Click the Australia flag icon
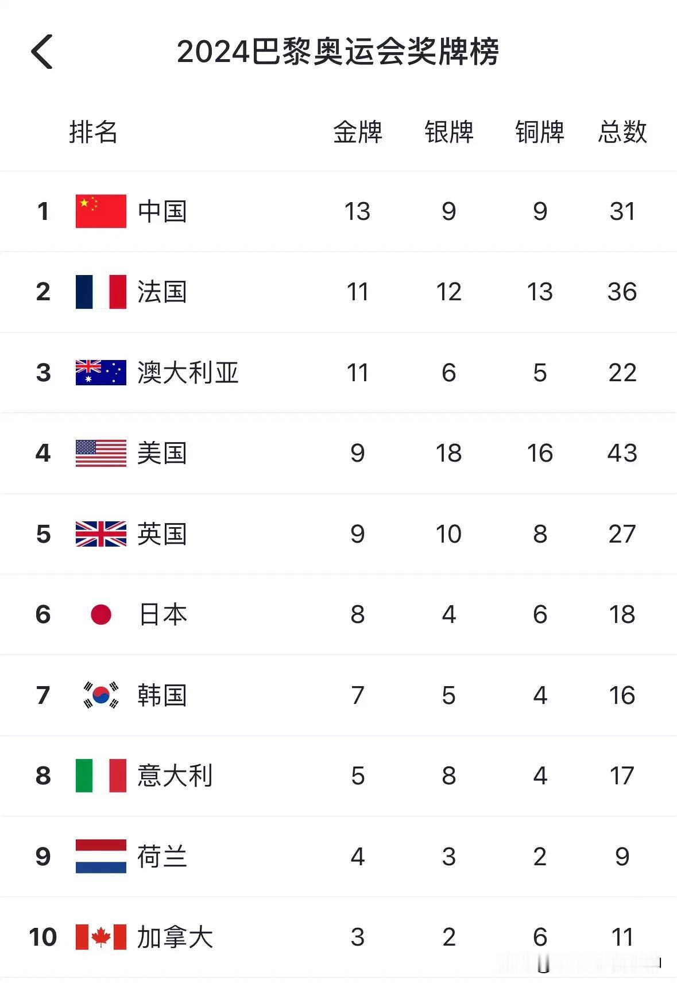The height and width of the screenshot is (987, 677). 101,373
